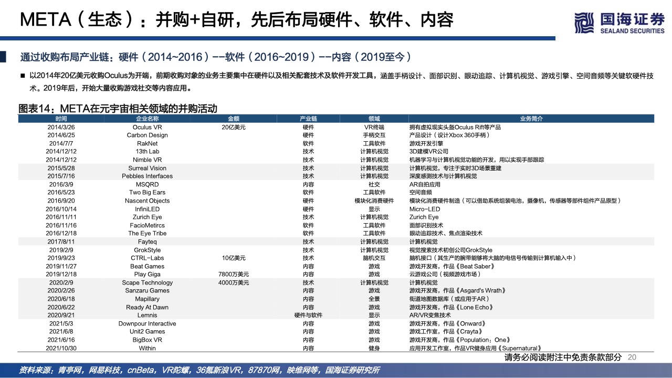672x378 pixels.
Task: Select the Carbon Design row name
Action: (x=147, y=135)
